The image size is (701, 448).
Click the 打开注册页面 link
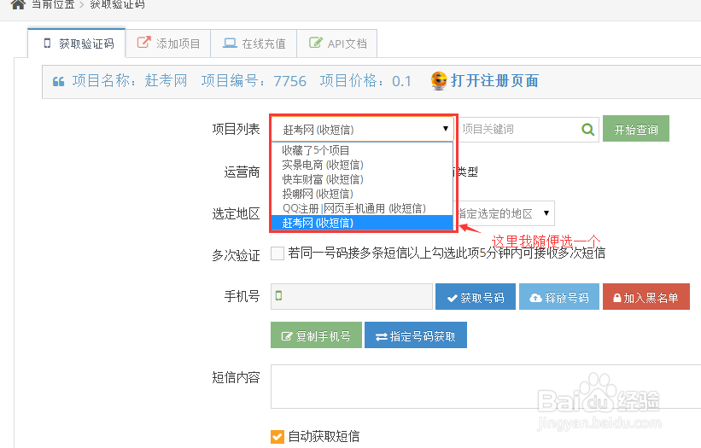[494, 81]
